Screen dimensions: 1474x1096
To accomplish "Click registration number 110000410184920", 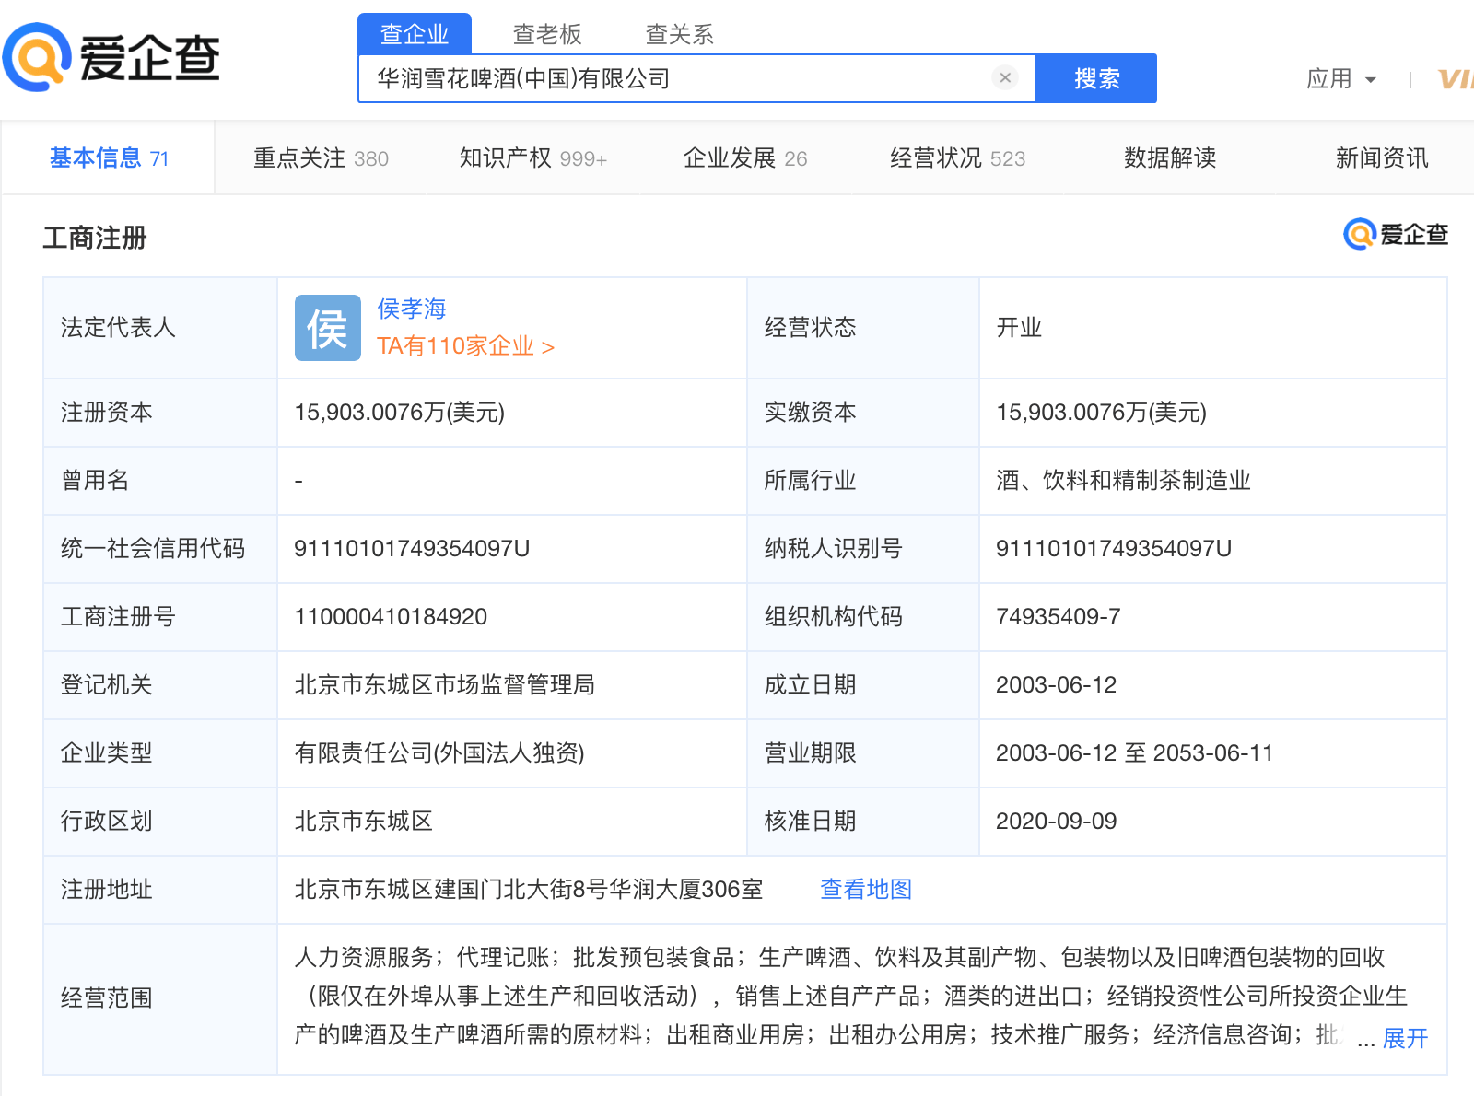I will [x=391, y=616].
